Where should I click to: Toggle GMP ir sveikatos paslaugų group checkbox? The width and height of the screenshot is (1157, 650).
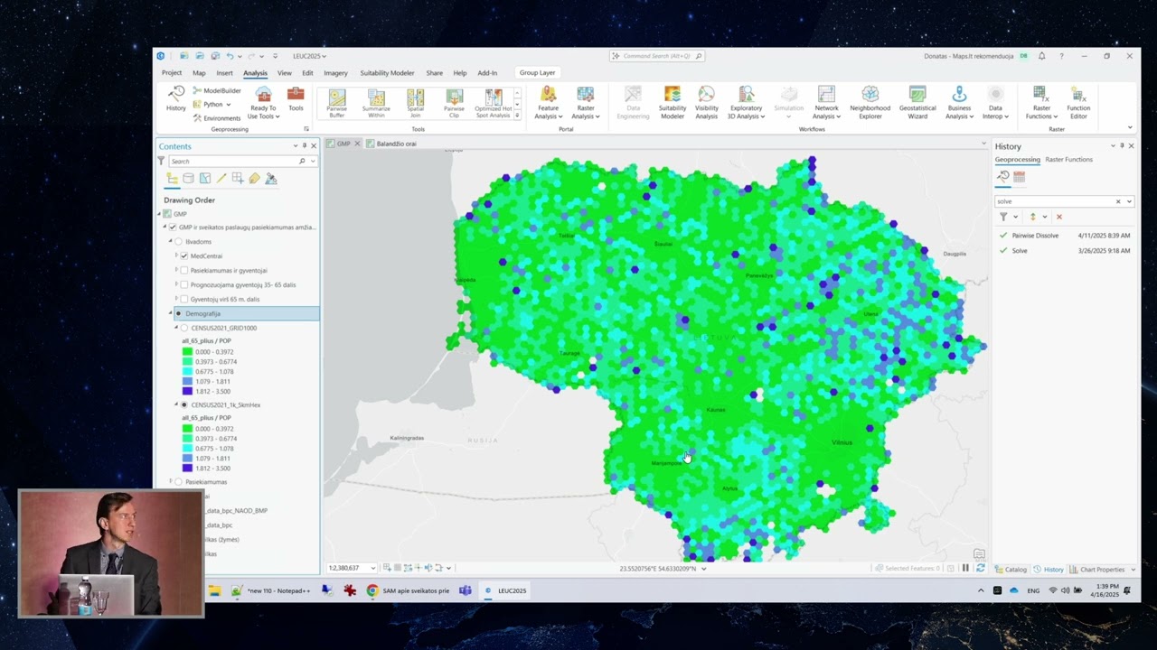coord(173,227)
